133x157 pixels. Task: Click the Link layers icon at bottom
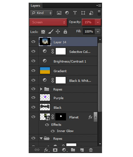pos(37,150)
